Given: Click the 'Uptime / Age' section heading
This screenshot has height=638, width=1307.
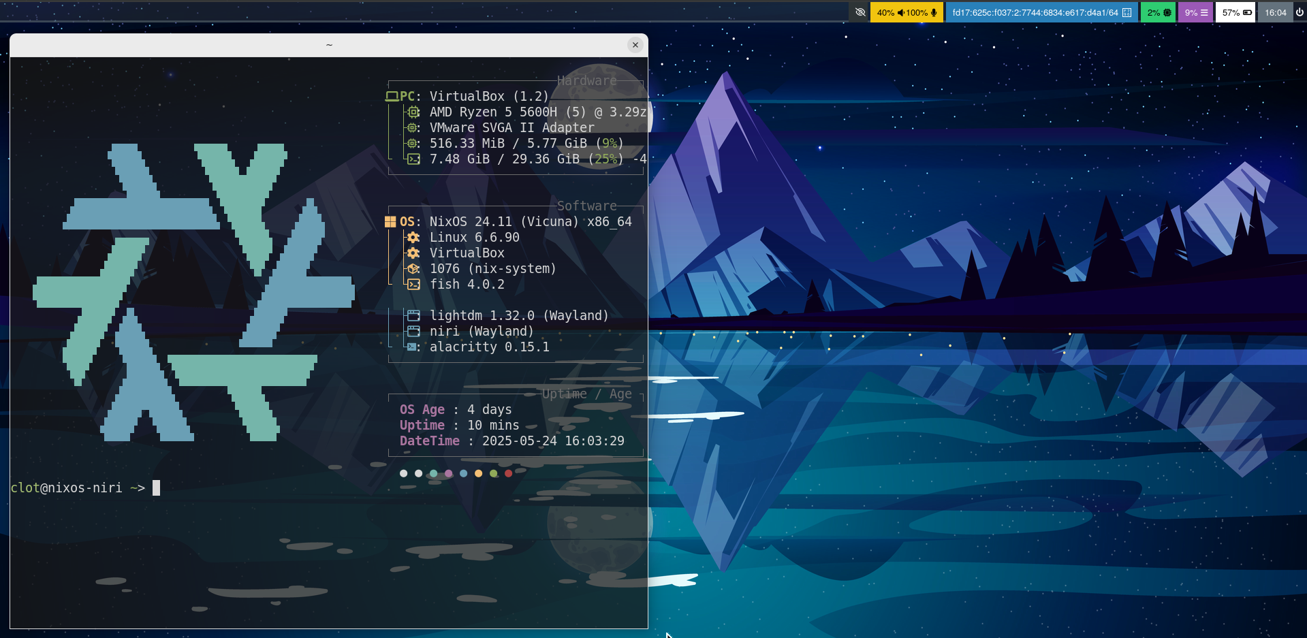Looking at the screenshot, I should [x=586, y=394].
